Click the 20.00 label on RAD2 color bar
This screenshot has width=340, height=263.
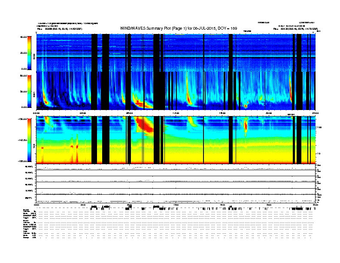coord(23,53)
